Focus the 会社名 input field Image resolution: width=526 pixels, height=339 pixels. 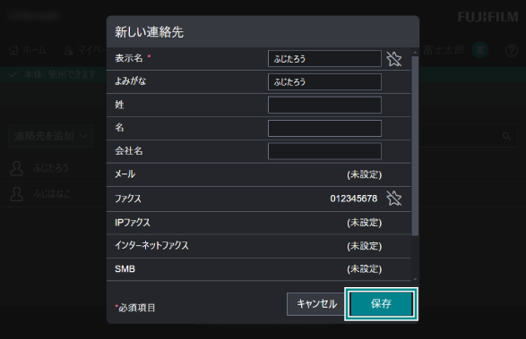[324, 151]
